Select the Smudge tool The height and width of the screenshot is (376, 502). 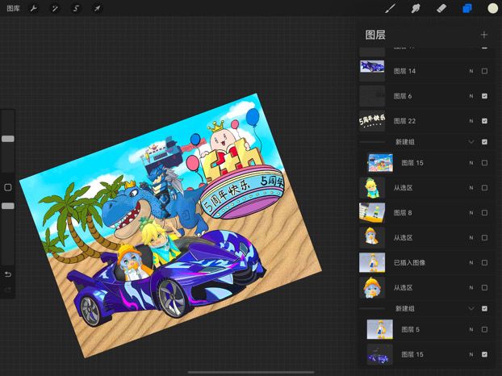[x=416, y=8]
